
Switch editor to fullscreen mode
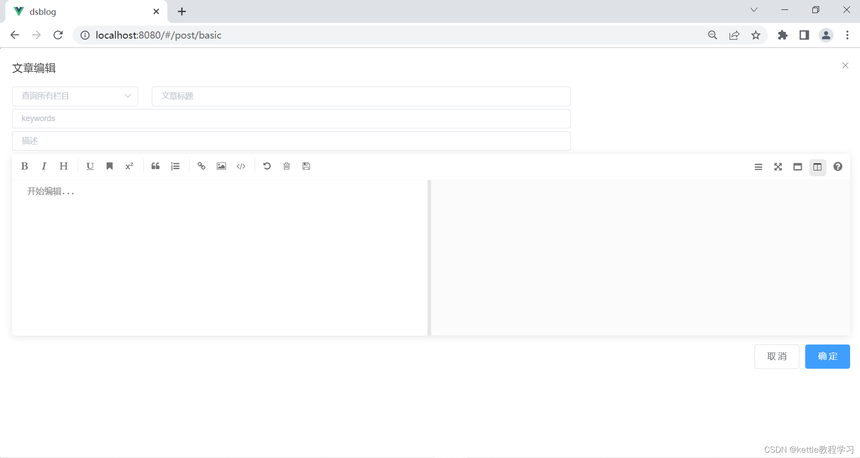778,167
